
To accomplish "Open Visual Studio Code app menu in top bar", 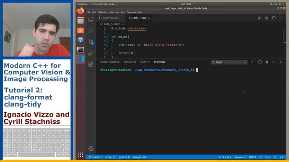I will (x=104, y=4).
